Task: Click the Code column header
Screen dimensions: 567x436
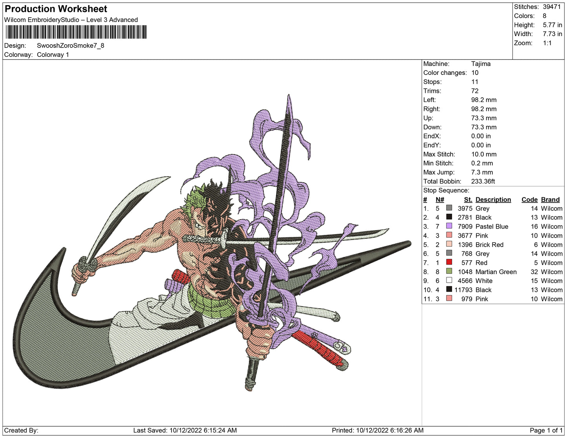Action: (x=529, y=200)
